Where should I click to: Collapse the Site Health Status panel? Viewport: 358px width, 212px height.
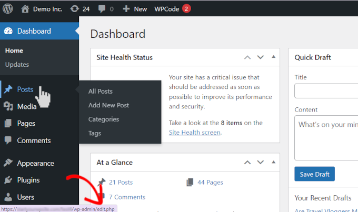[x=273, y=57]
